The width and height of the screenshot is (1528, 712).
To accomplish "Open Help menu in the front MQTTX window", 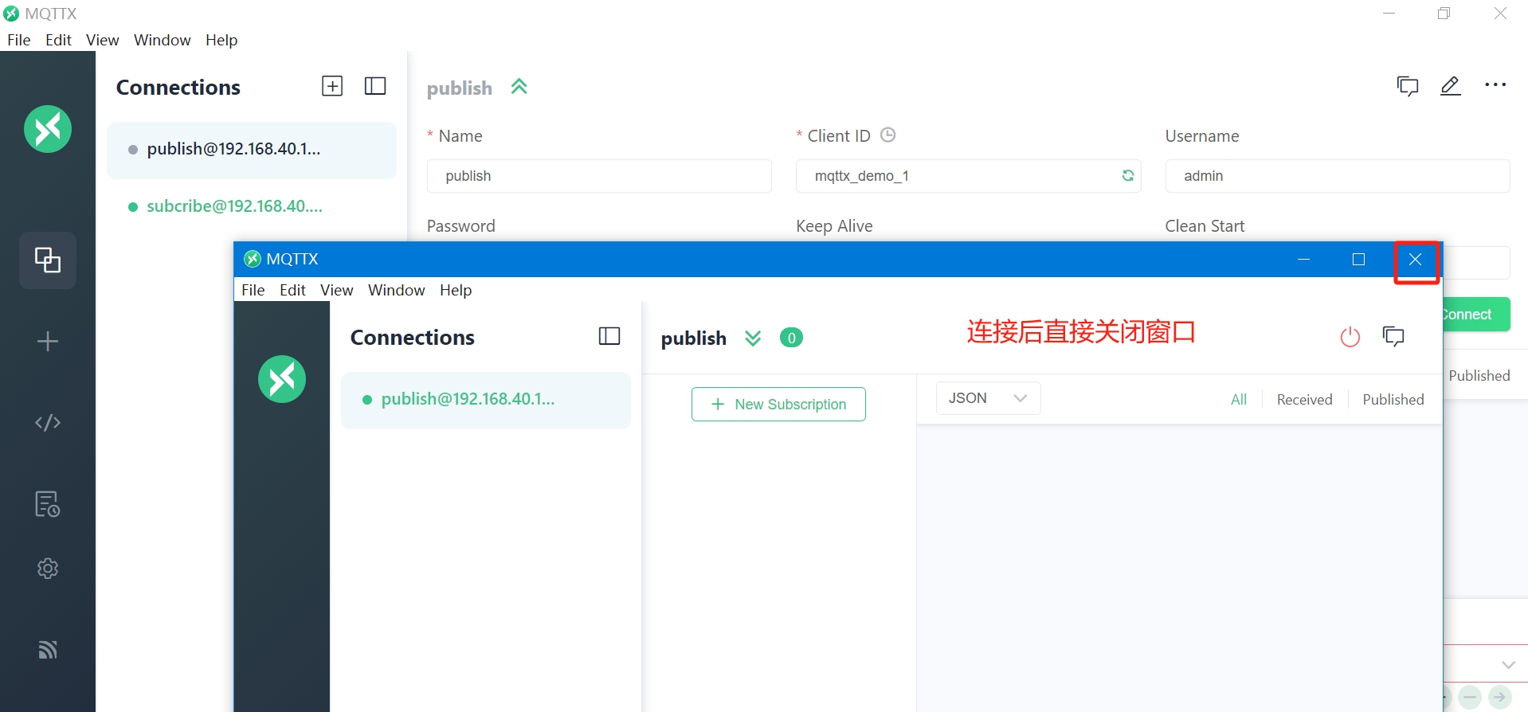I will point(456,290).
